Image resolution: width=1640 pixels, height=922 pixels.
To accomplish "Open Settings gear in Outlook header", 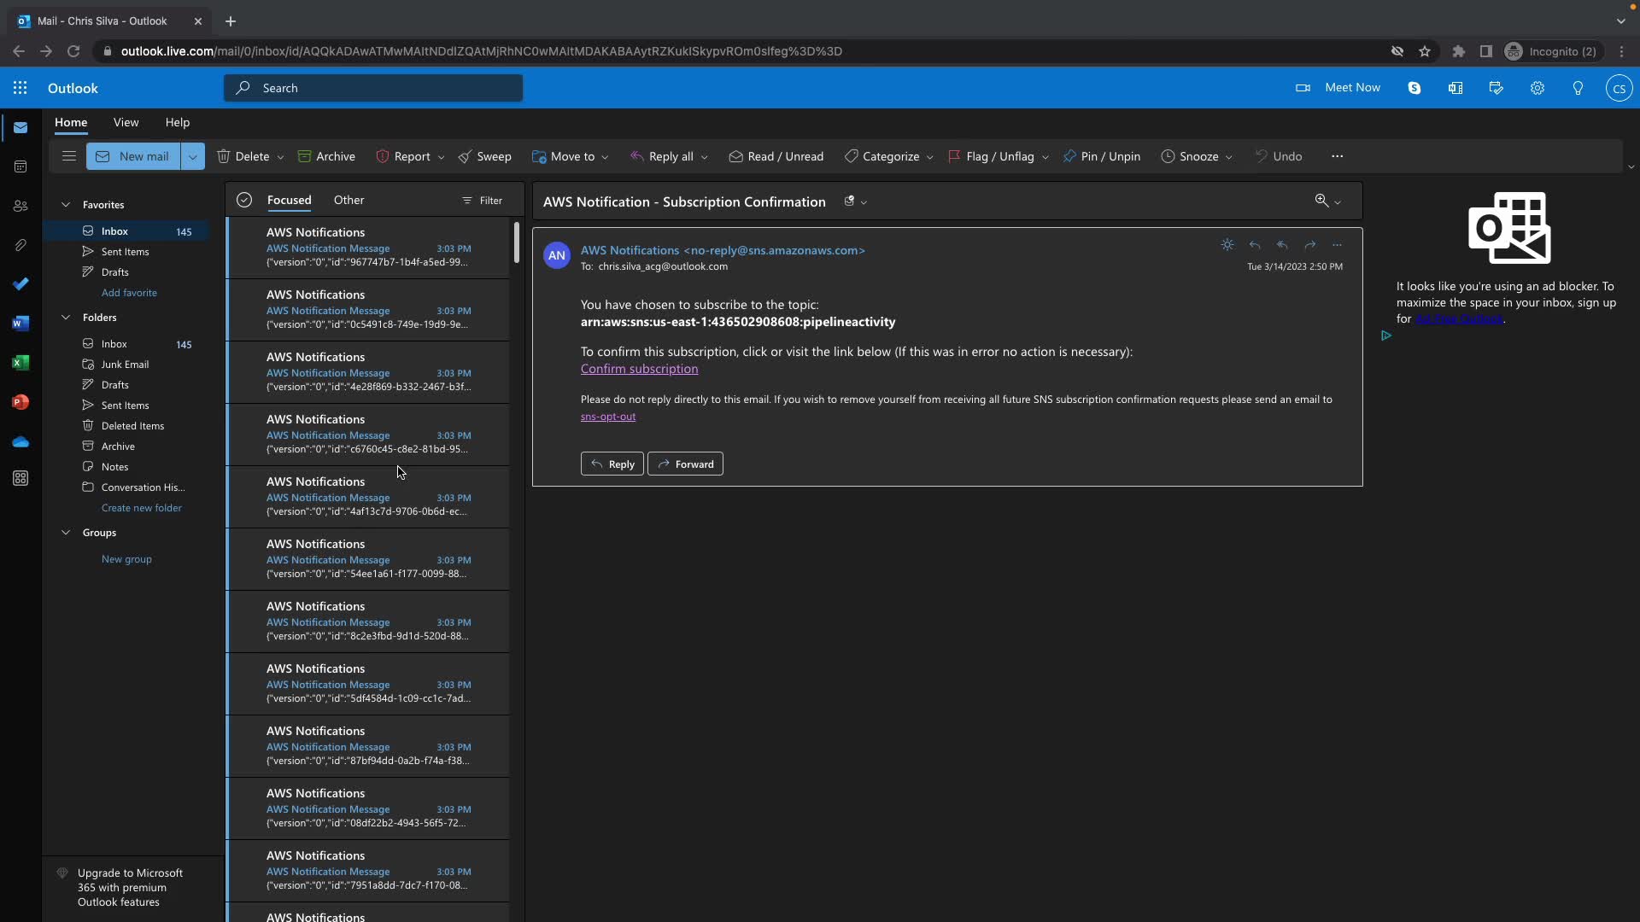I will tap(1537, 88).
